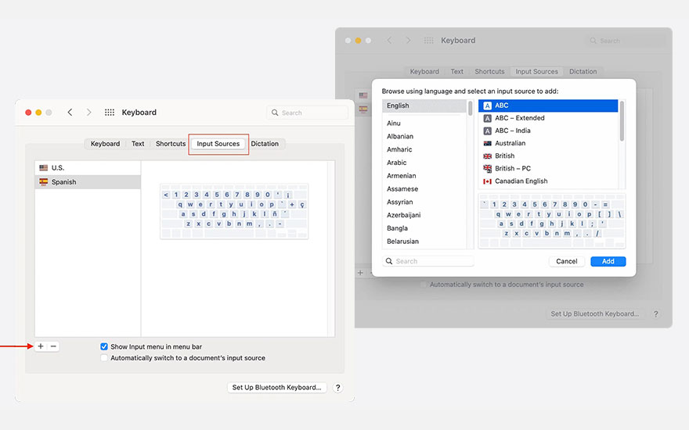Go forward using the right chevron arrow
The image size is (689, 430).
[88, 113]
